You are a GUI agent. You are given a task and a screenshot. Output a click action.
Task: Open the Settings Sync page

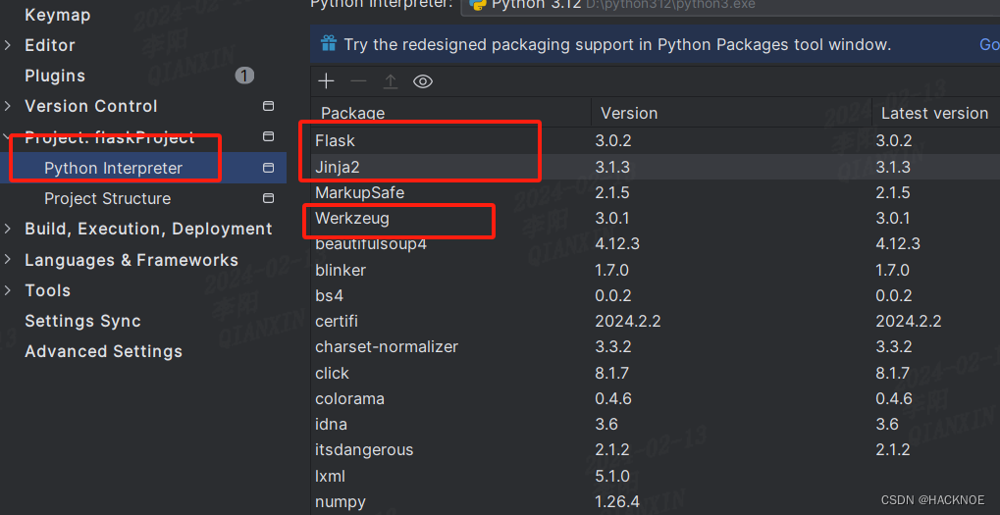(82, 321)
